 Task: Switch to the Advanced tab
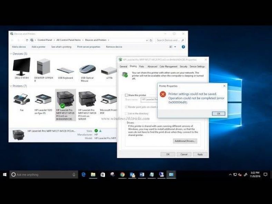tap(152, 67)
